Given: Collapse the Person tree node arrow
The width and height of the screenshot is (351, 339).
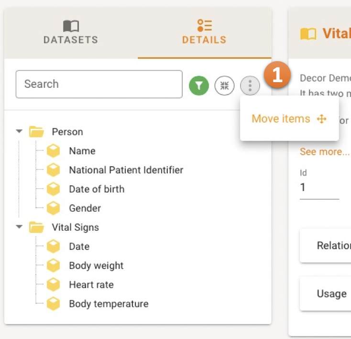Looking at the screenshot, I should [x=19, y=131].
